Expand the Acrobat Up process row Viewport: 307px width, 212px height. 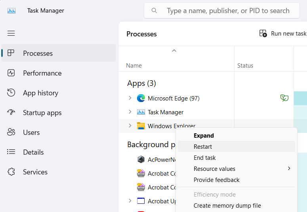[130, 201]
